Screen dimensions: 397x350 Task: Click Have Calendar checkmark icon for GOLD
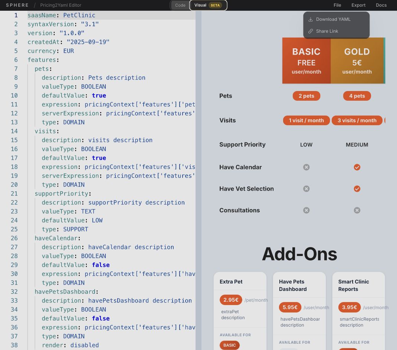[x=357, y=167]
